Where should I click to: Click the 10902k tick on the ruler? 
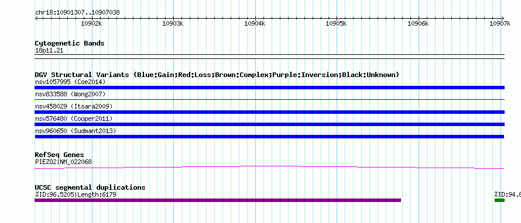[91, 23]
